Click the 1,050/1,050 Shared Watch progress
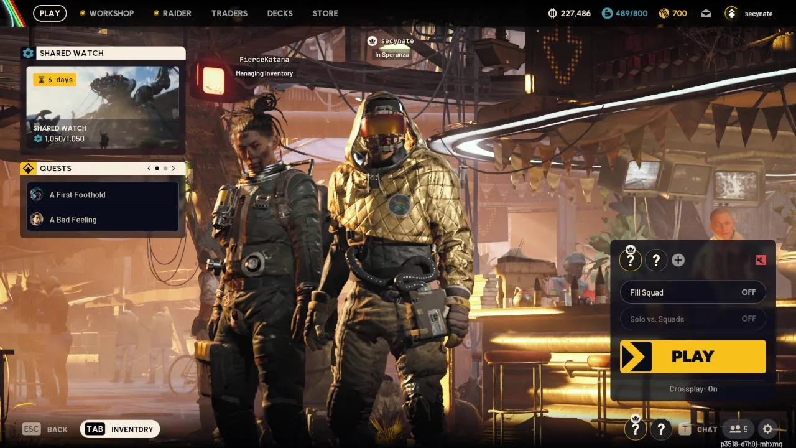796x448 pixels. pyautogui.click(x=60, y=139)
